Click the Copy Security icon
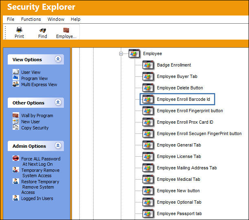Image resolution: width=249 pixels, height=220 pixels. (x=16, y=127)
